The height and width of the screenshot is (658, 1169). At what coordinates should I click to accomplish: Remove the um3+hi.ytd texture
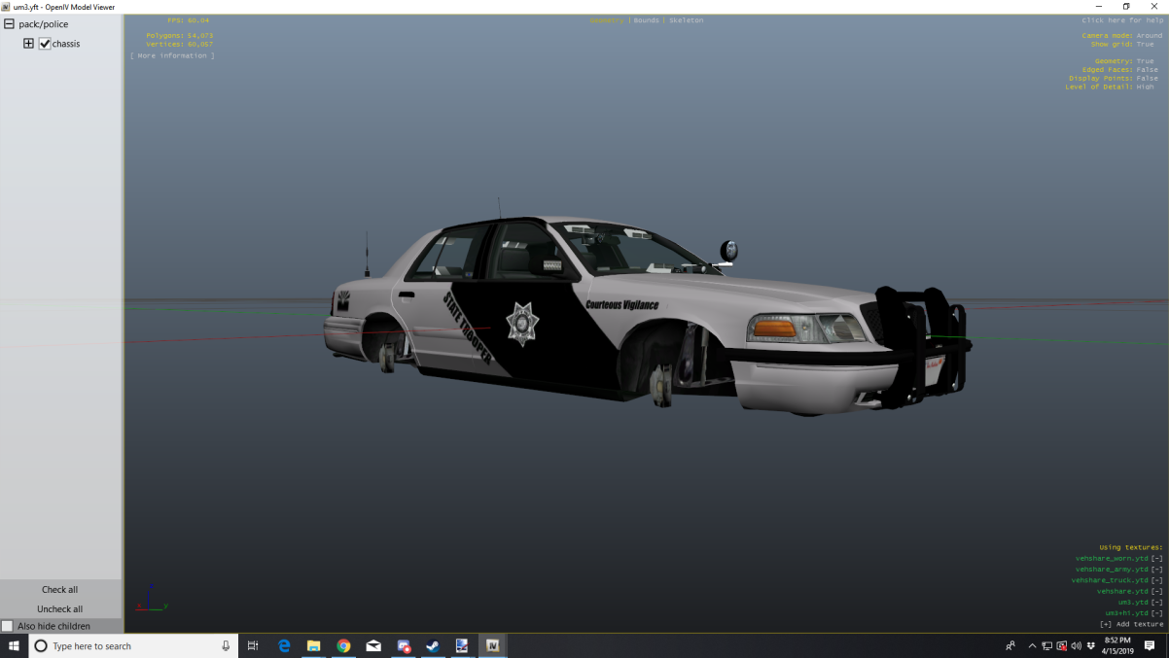click(1156, 613)
